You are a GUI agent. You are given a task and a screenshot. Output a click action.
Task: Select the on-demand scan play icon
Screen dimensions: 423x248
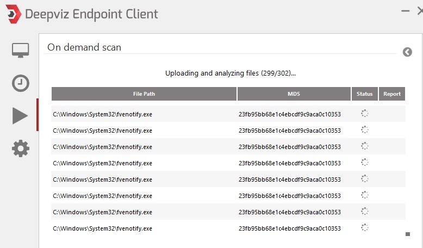point(20,115)
